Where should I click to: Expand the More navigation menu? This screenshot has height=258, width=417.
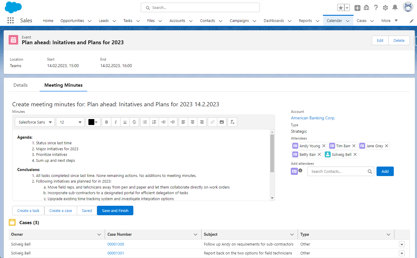click(x=389, y=20)
